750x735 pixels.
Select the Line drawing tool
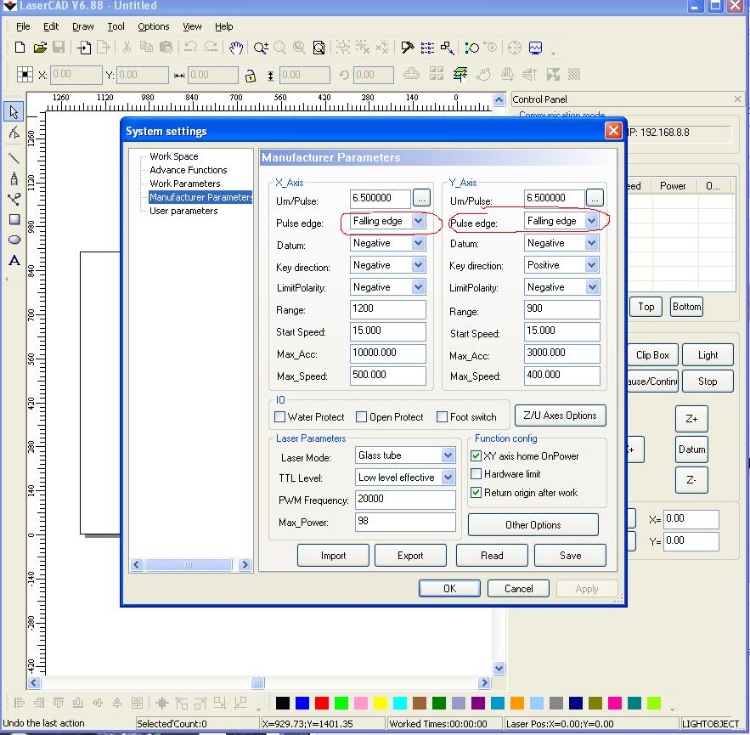click(x=14, y=156)
